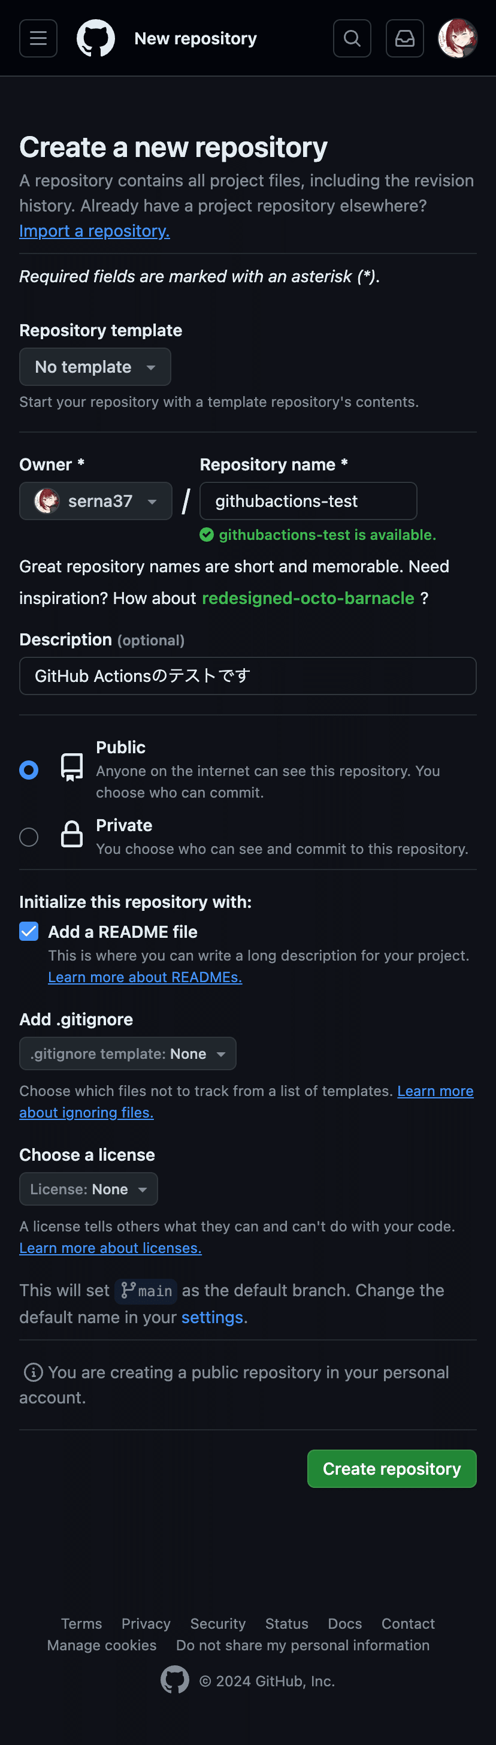Screen dimensions: 496x1745
Task: Open the serna37 owner dropdown
Action: point(95,502)
